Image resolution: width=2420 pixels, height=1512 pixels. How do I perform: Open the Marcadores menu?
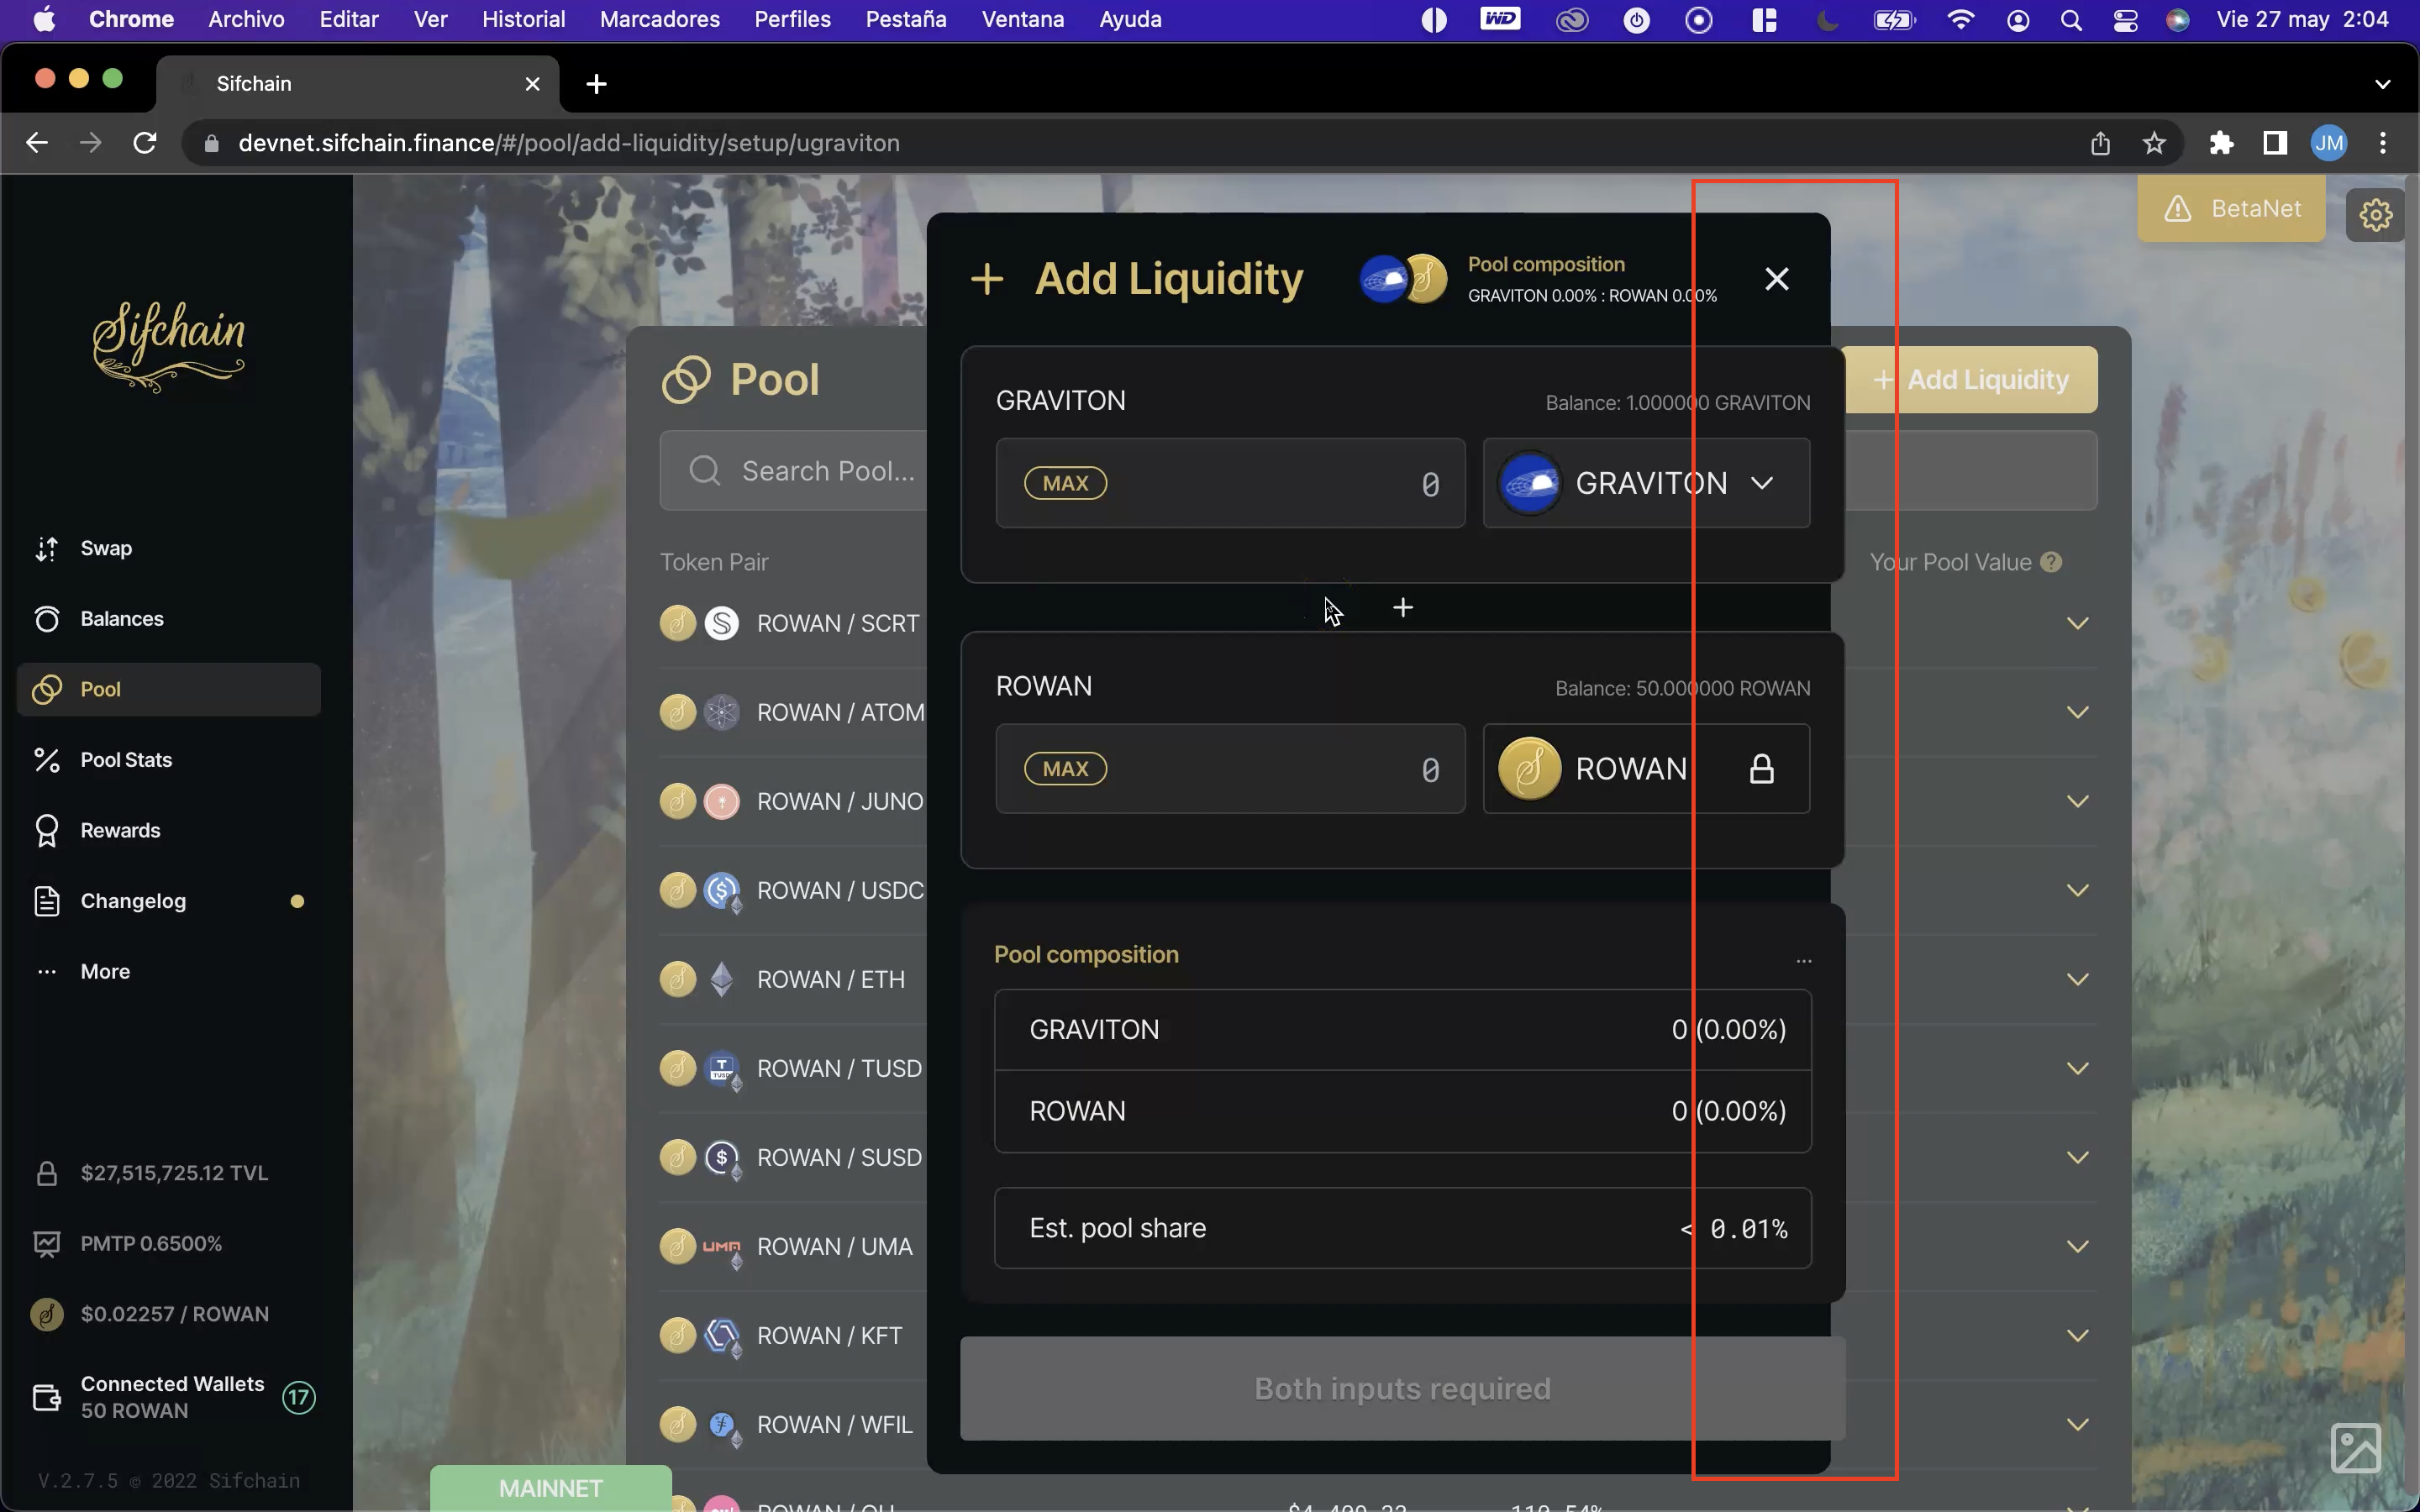click(x=659, y=19)
